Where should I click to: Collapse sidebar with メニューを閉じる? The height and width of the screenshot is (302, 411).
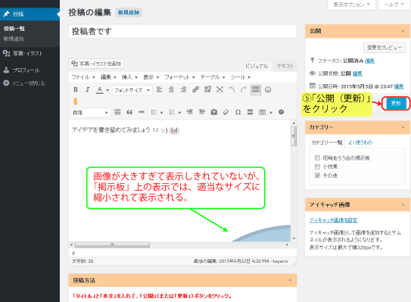point(30,83)
